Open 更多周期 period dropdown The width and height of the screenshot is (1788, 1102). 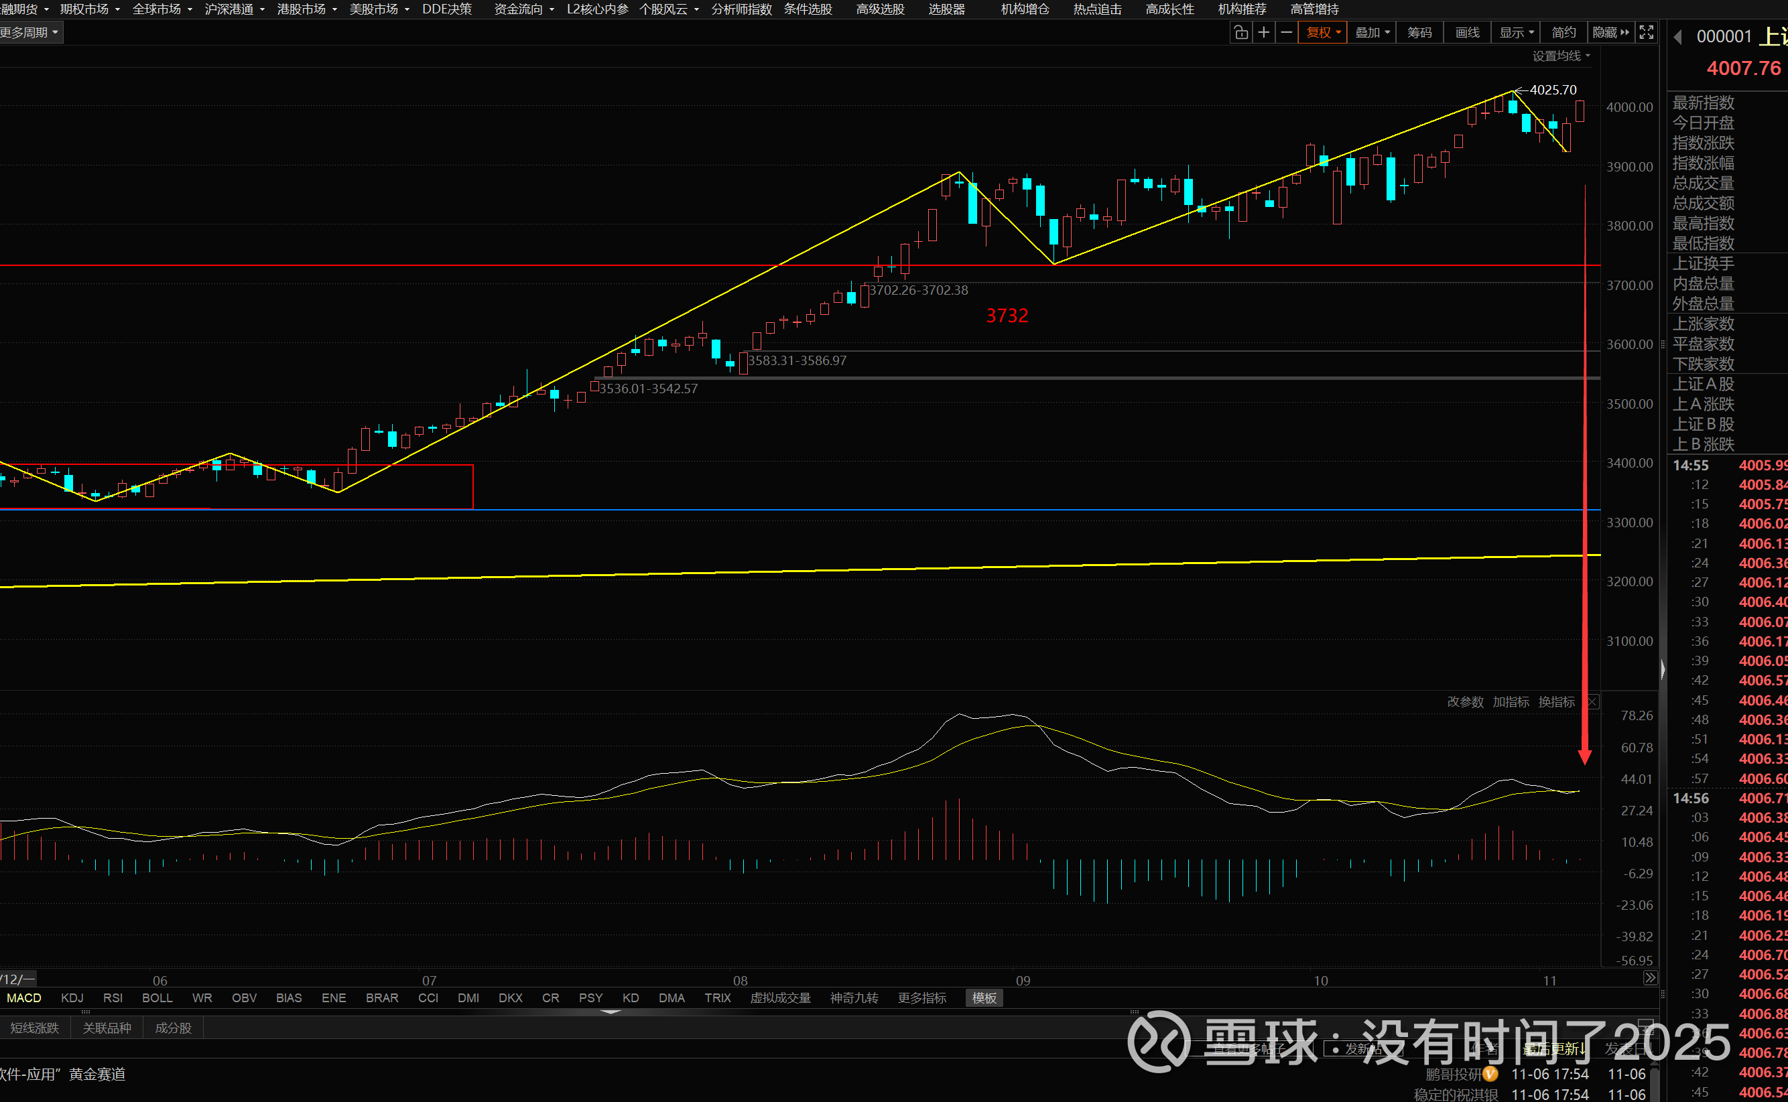(x=29, y=33)
